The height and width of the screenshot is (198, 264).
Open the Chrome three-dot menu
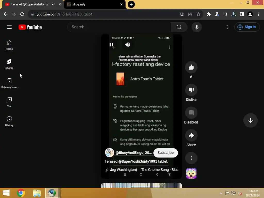pyautogui.click(x=258, y=14)
